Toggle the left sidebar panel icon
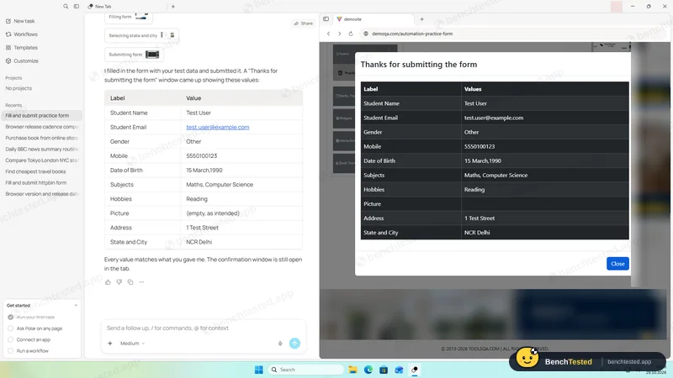This screenshot has width=673, height=378. [77, 7]
